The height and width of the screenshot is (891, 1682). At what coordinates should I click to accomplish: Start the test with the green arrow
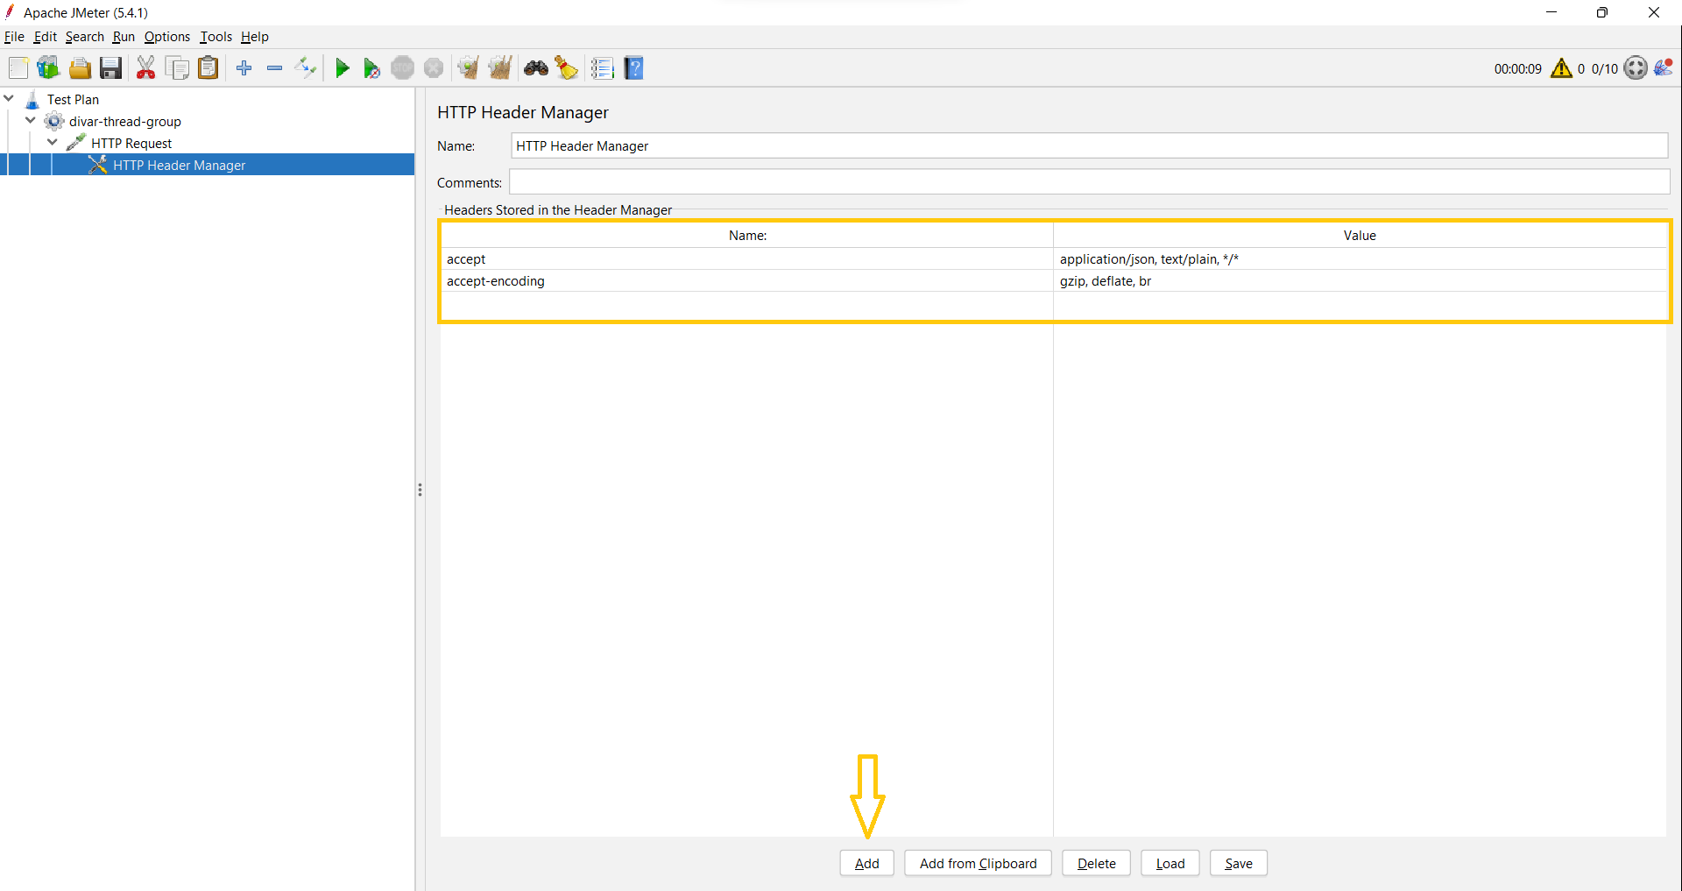(343, 68)
